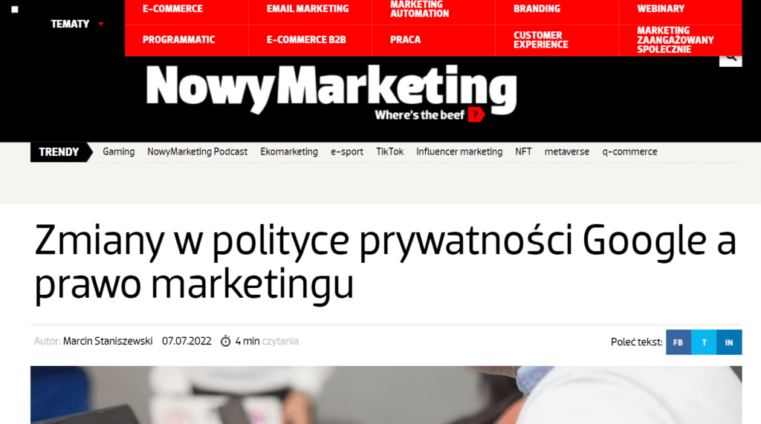Click the reading time clock icon

pos(226,341)
